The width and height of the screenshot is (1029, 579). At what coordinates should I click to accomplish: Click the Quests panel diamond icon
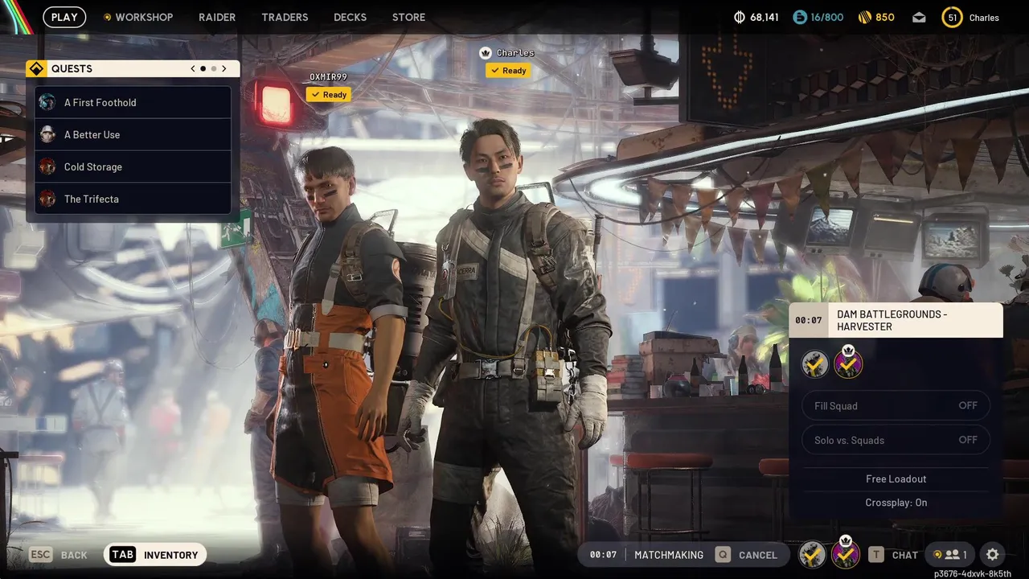pyautogui.click(x=35, y=68)
